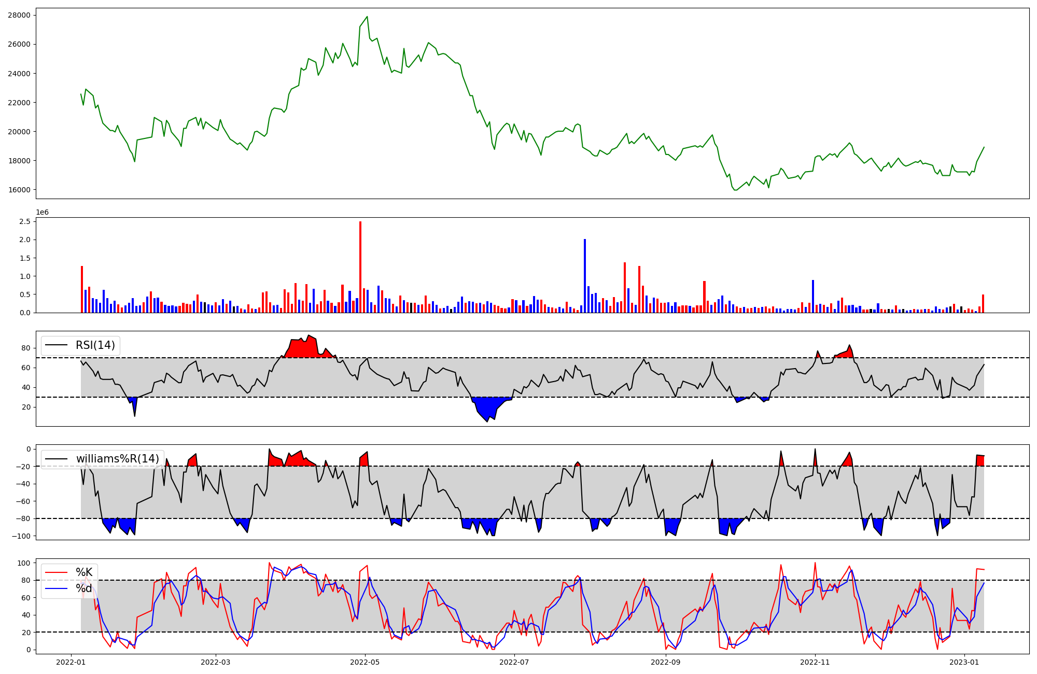Click the tallest blue volume bar

pos(585,275)
